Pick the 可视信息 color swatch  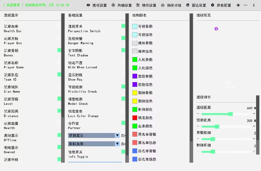coord(135,35)
